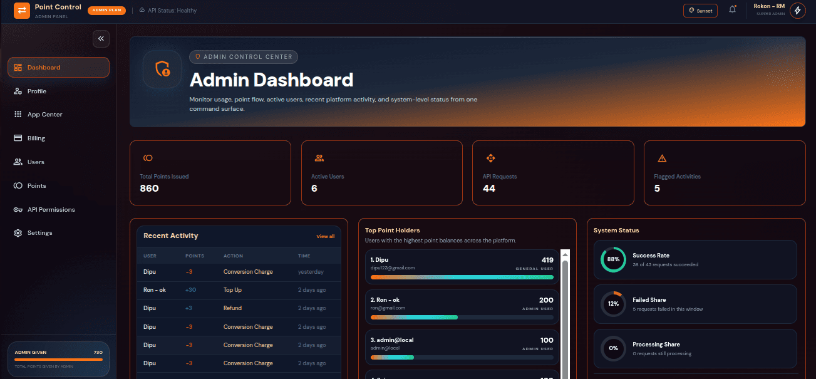Select the Ron - ok Top Up row
The width and height of the screenshot is (816, 379).
(239, 291)
